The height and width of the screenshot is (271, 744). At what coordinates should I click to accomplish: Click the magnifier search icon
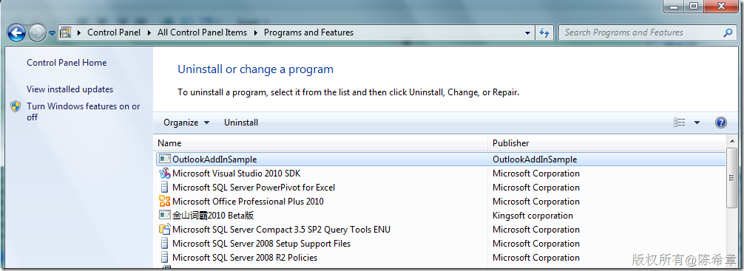coord(728,32)
